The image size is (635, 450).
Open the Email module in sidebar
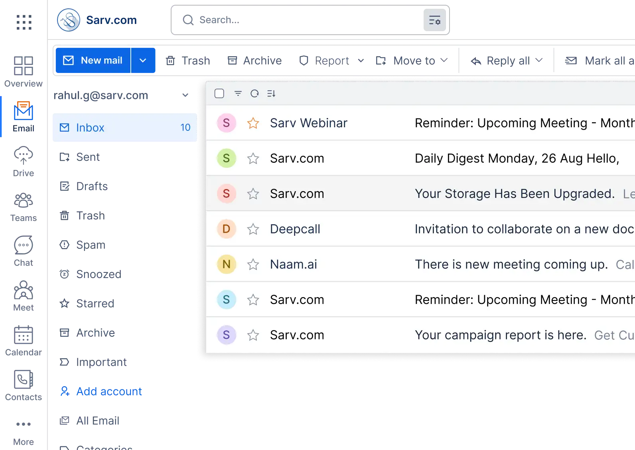[24, 117]
